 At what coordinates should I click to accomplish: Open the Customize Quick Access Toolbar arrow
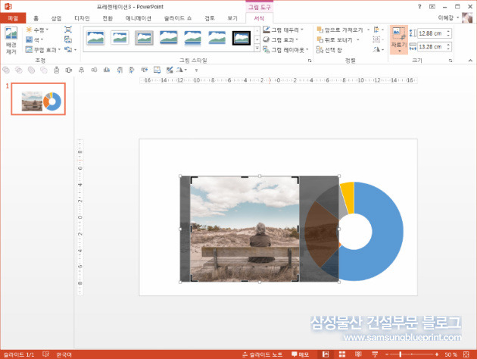[x=196, y=70]
